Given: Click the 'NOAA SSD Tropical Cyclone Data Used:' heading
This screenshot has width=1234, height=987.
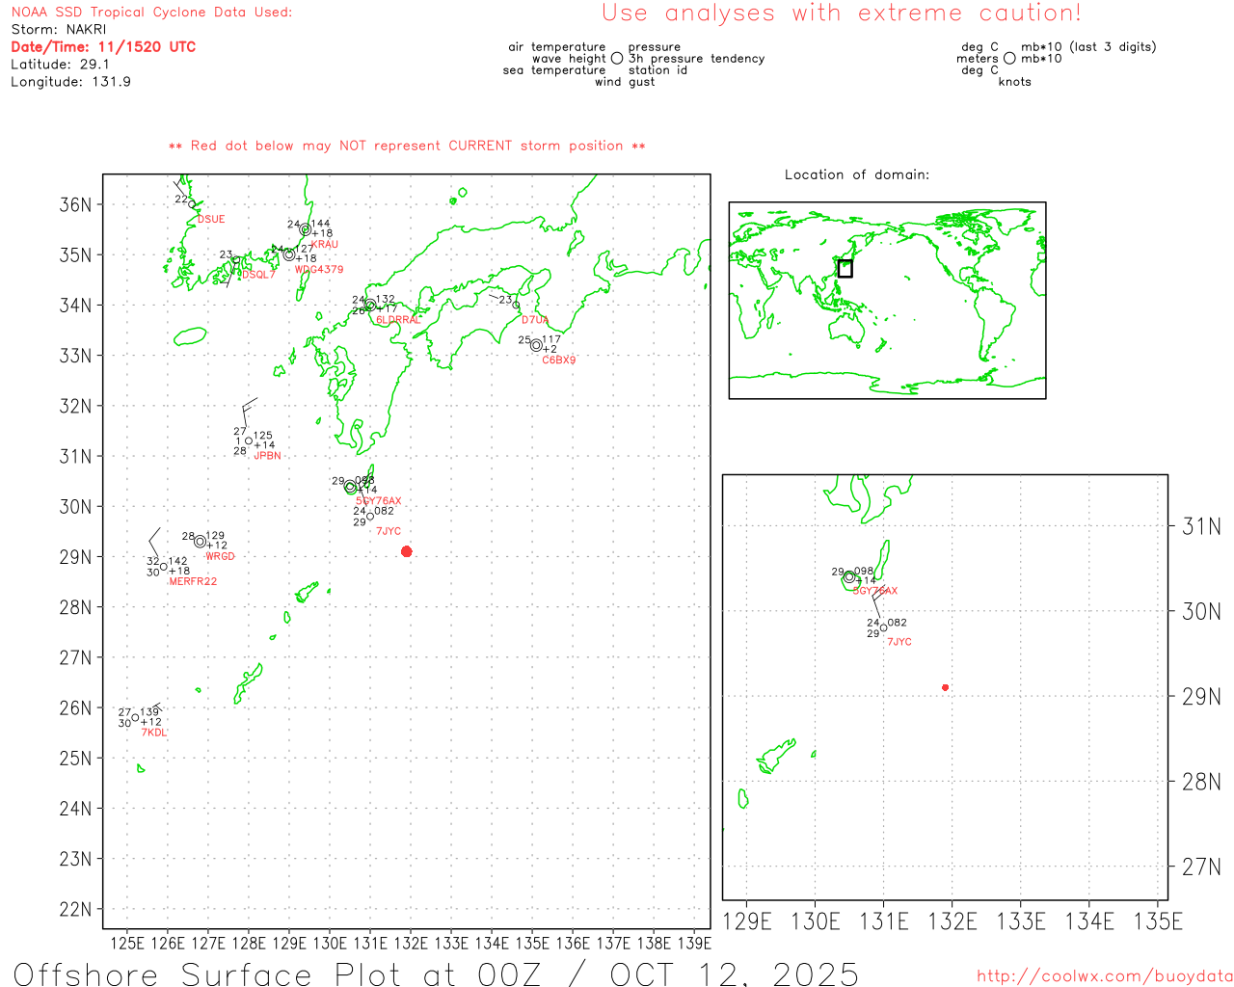Looking at the screenshot, I should coord(151,13).
